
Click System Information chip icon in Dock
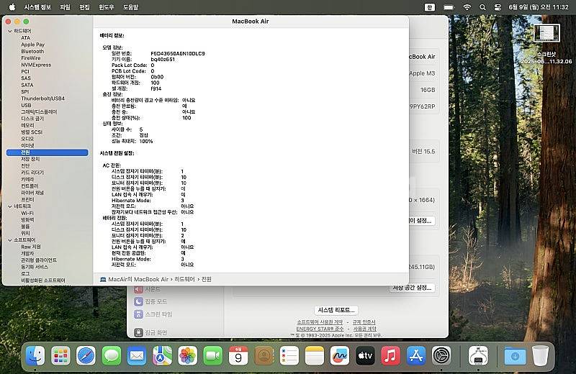(x=478, y=355)
